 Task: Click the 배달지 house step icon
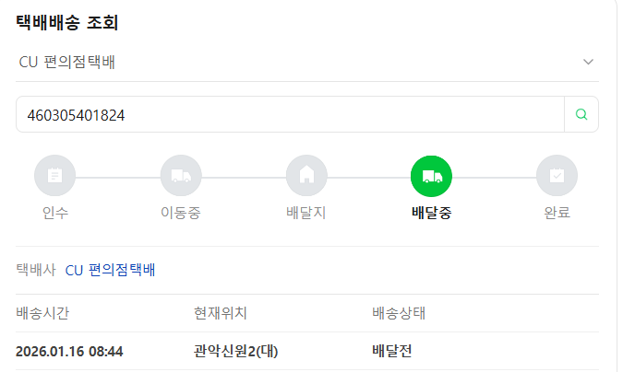[x=306, y=176]
